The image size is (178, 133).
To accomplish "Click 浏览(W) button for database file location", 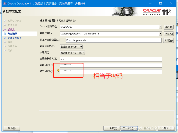I will pos(168,40).
